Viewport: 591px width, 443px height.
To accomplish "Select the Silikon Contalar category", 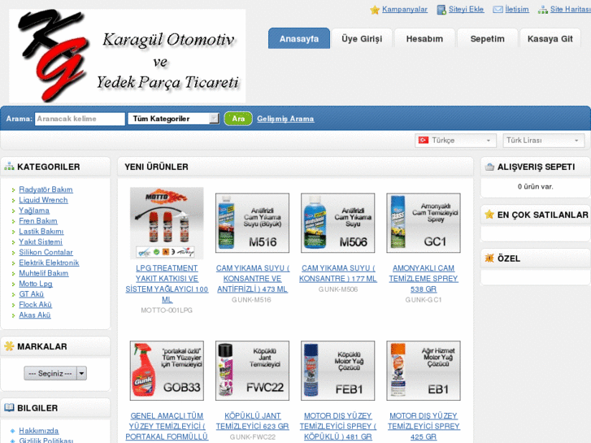I will 46,252.
